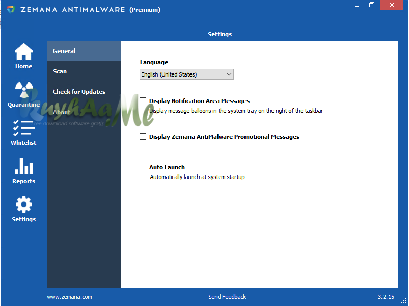This screenshot has width=409, height=306.
Task: Open the Quarantine radiation icon
Action: coord(24,89)
